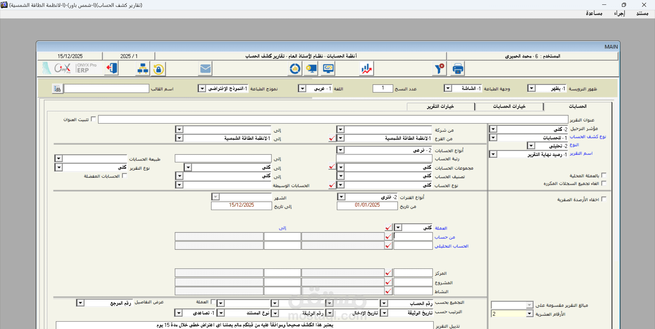The width and height of the screenshot is (655, 329).
Task: Click the red check mark beside النشاط
Action: click(x=389, y=291)
